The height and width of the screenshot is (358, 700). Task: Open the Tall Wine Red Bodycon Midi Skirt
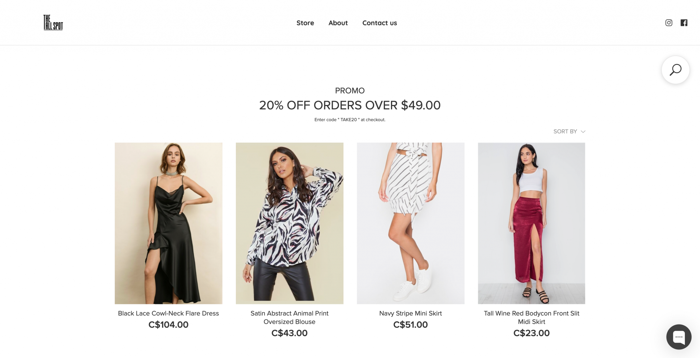(531, 317)
